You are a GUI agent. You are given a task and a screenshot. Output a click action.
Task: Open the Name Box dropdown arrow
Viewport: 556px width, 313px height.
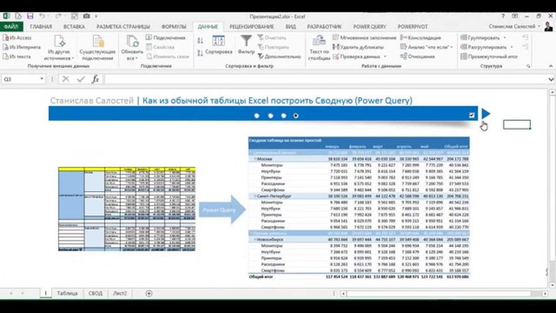point(42,79)
